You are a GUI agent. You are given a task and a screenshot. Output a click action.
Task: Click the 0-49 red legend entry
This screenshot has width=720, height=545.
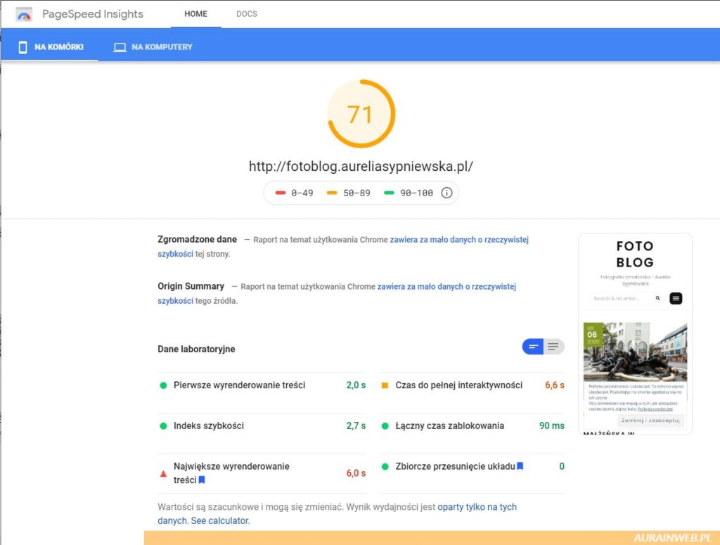(295, 193)
